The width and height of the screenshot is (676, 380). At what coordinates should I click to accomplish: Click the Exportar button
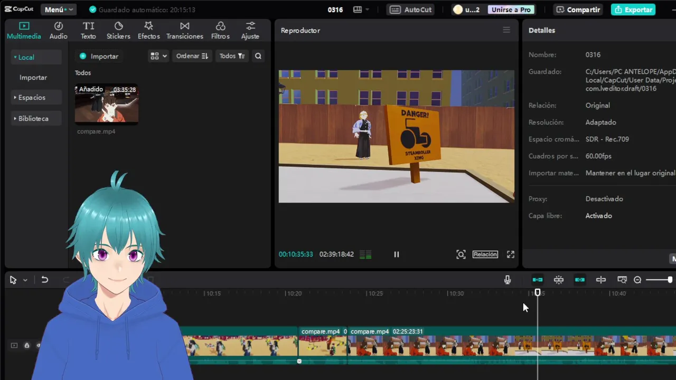633,9
